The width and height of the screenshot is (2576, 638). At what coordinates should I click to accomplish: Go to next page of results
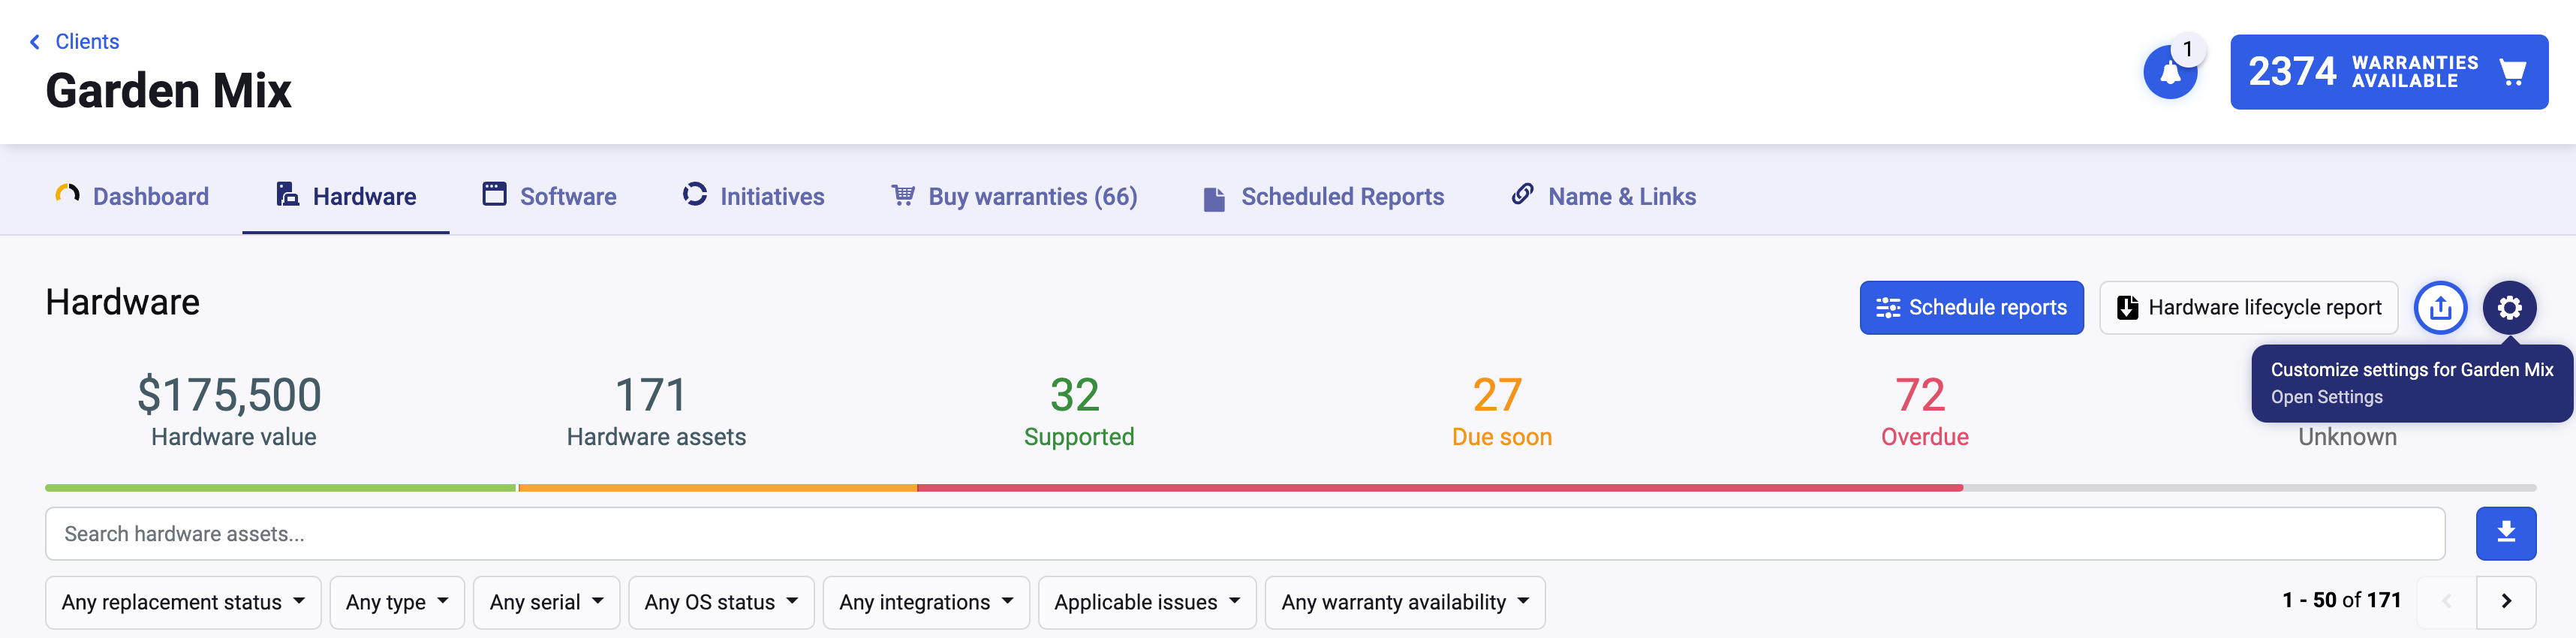(x=2506, y=602)
